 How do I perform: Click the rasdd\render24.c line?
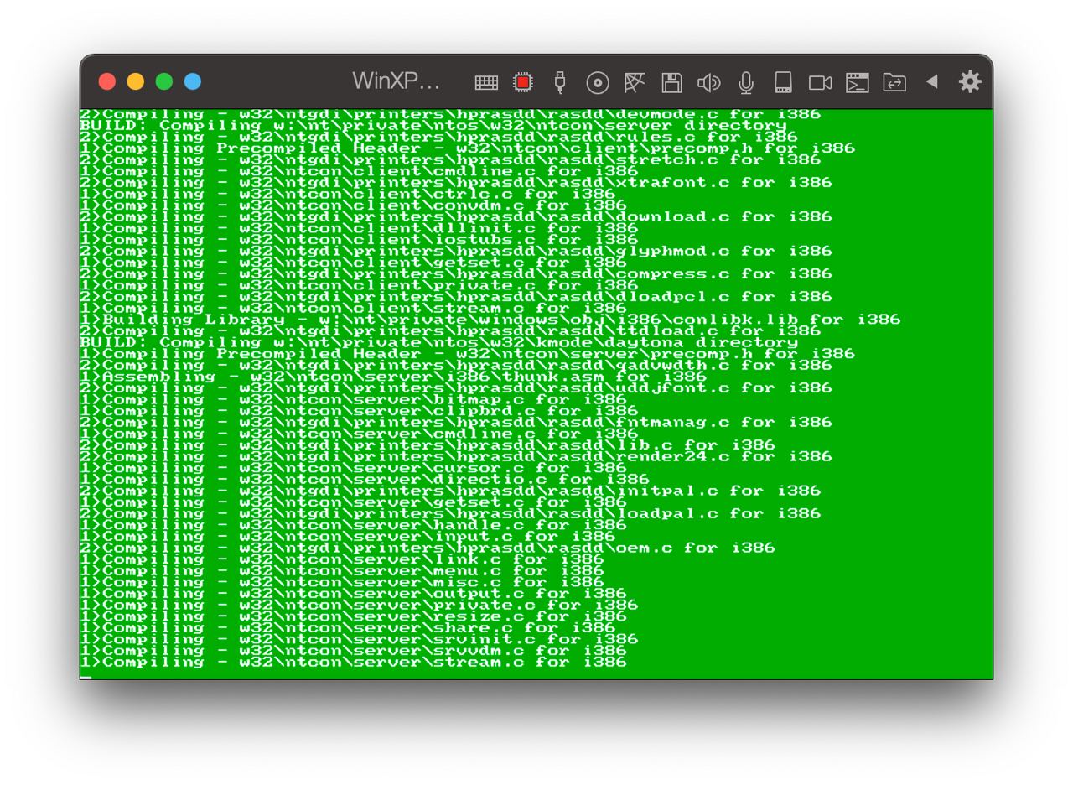point(456,456)
